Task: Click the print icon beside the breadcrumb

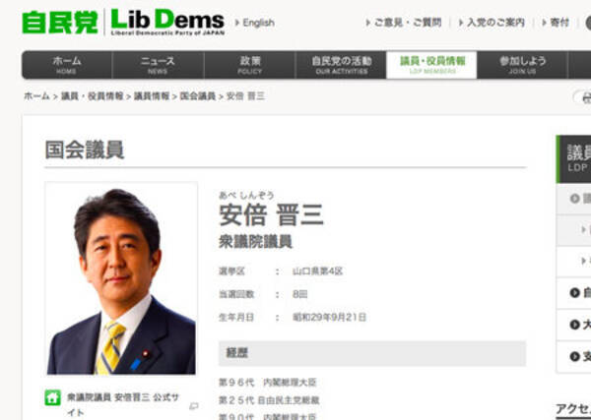Action: tap(586, 97)
